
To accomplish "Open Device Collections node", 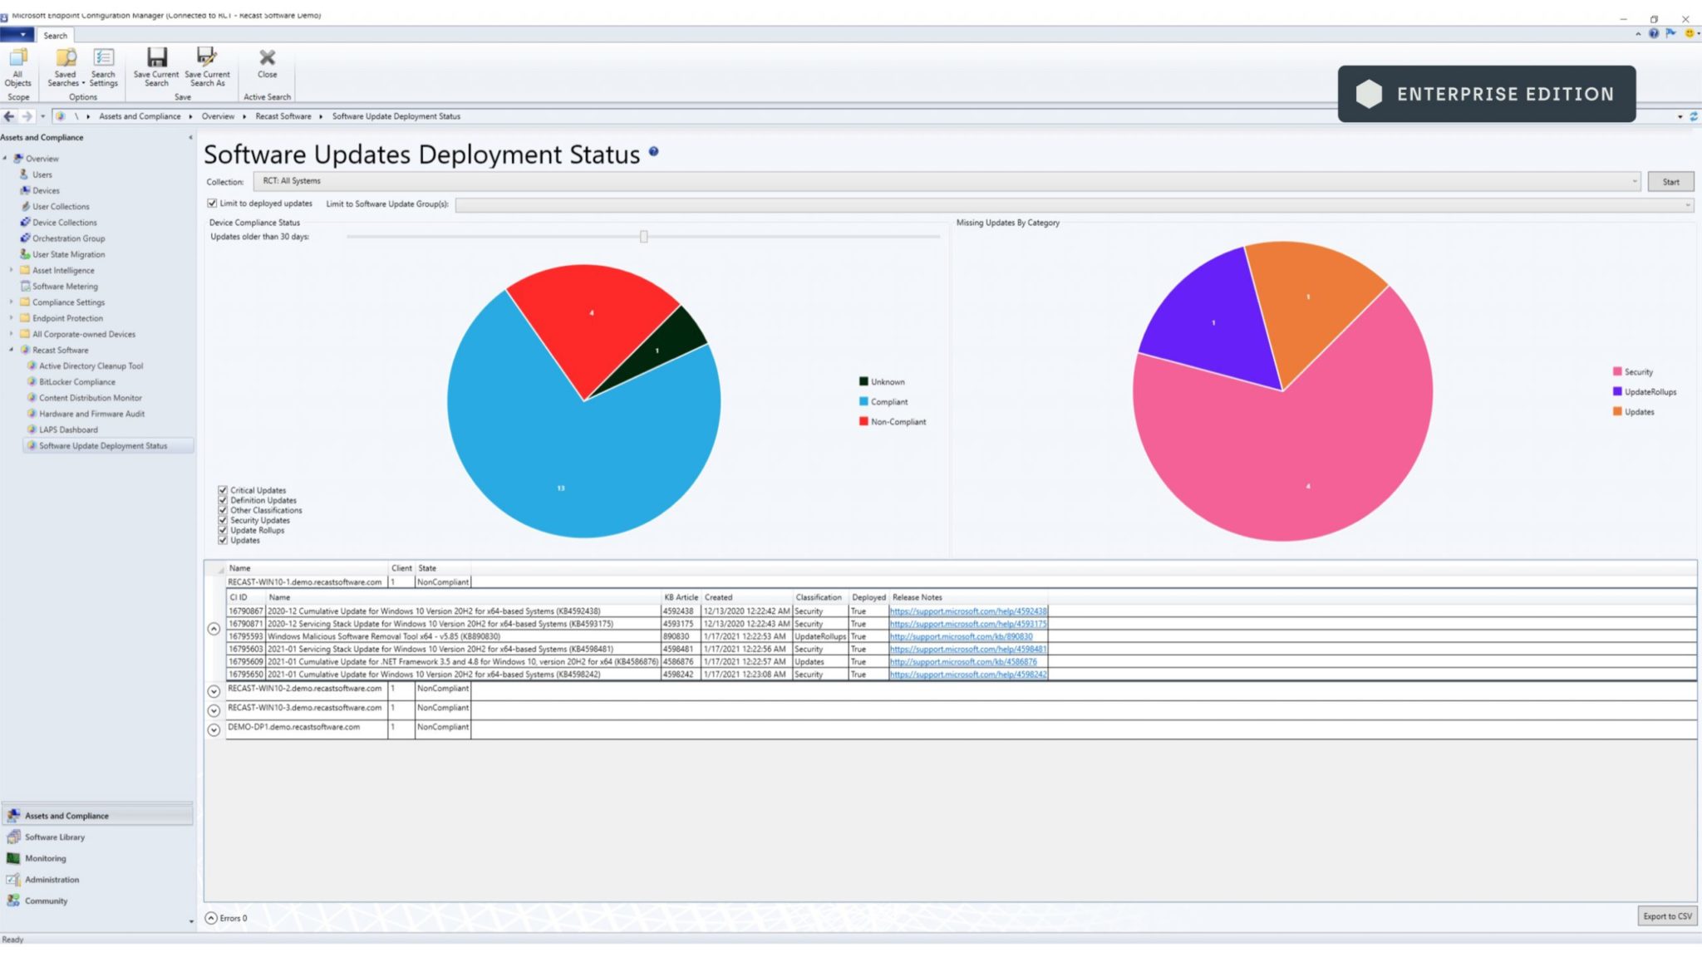I will tap(64, 223).
